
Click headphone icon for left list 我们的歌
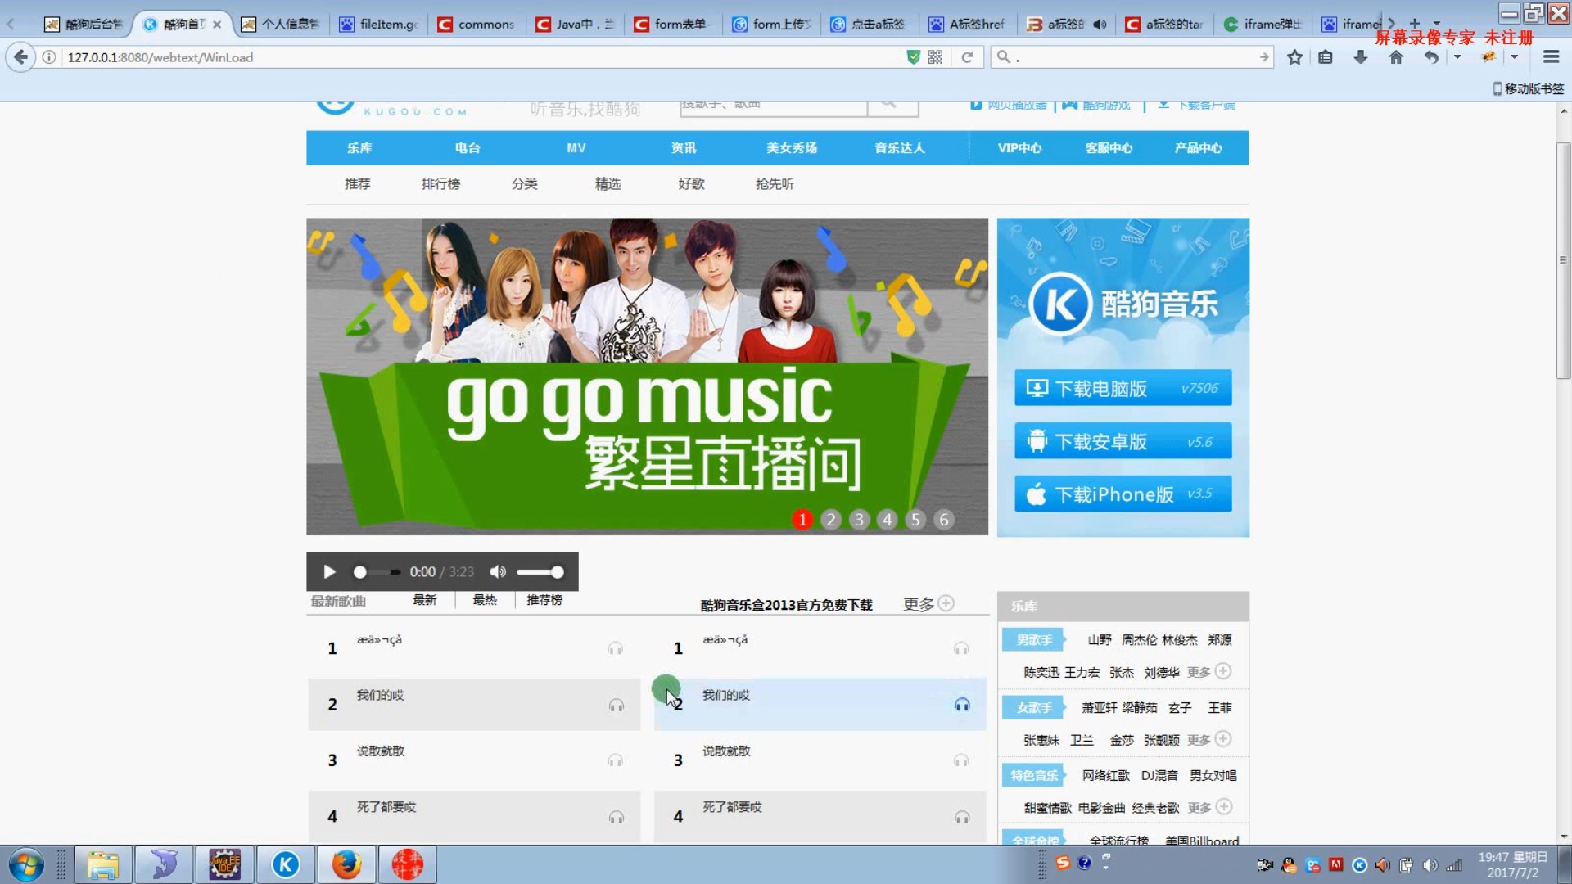pyautogui.click(x=616, y=706)
